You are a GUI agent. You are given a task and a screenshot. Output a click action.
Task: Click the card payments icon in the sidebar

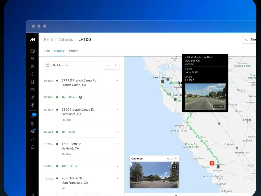click(32, 90)
